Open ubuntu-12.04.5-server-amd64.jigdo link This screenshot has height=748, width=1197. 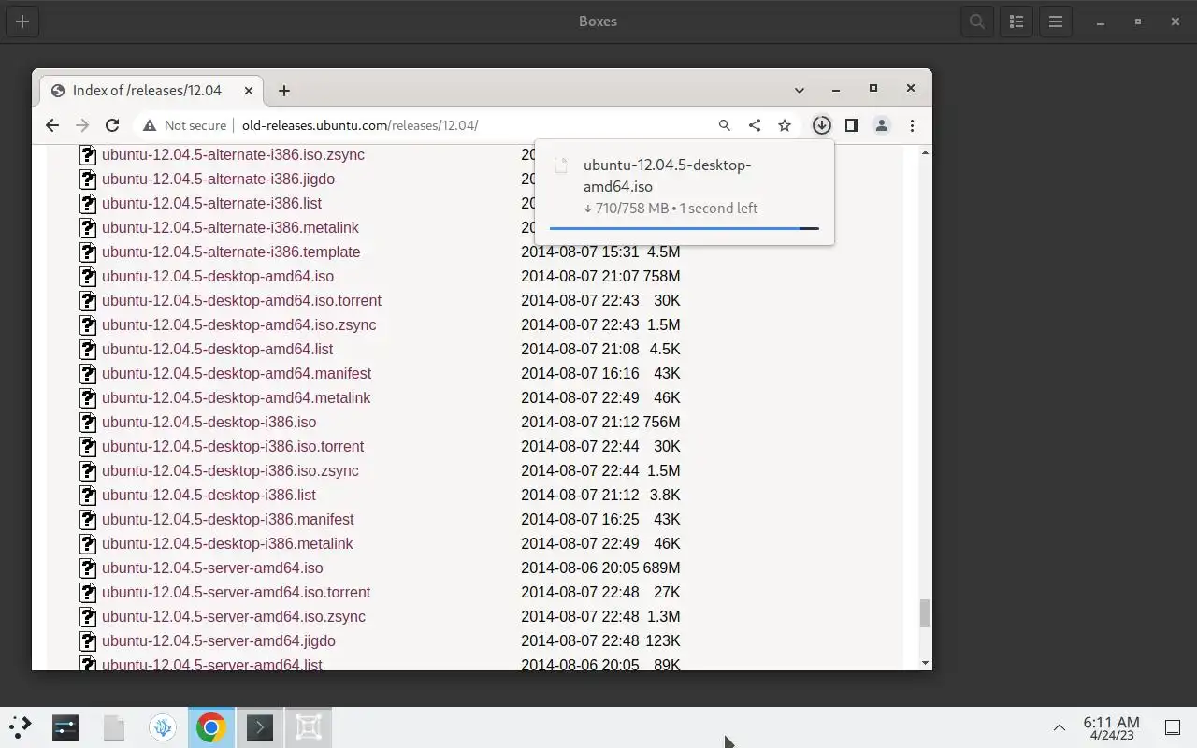click(219, 641)
